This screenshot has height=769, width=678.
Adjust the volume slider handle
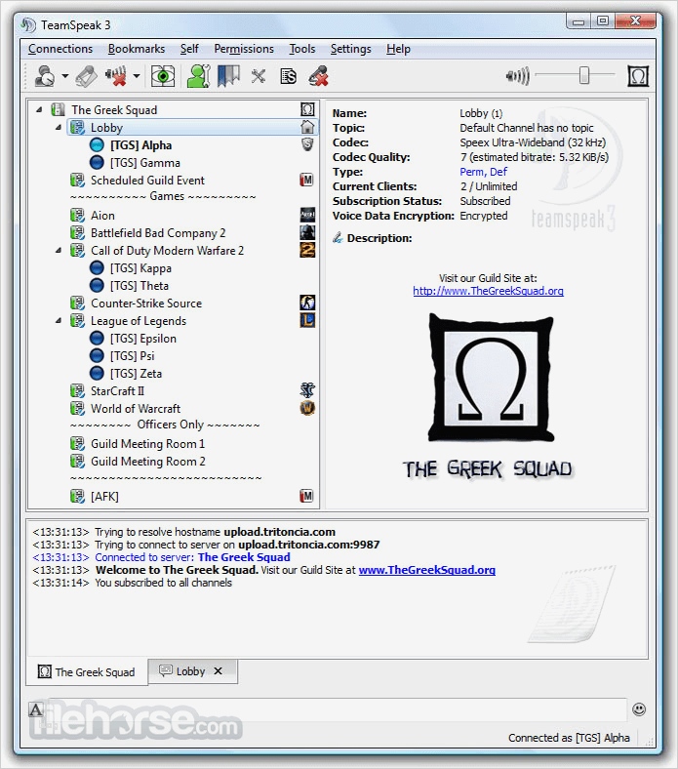(584, 75)
